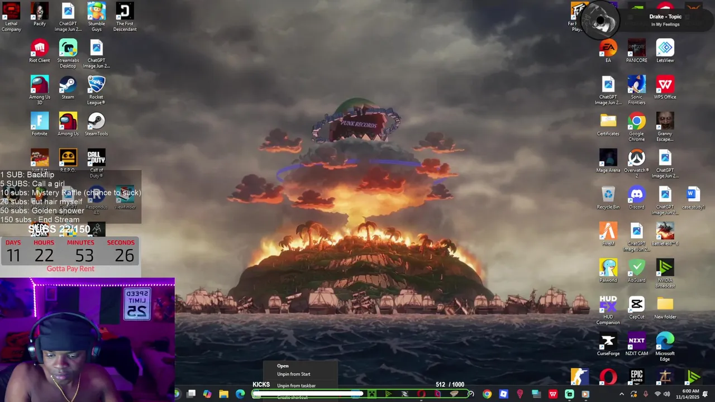Launch Overwatch 2 from the desktop
The width and height of the screenshot is (715, 402).
pos(636,163)
